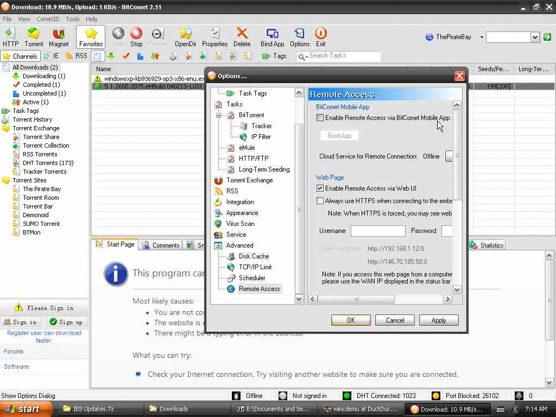The width and height of the screenshot is (556, 417).
Task: Enable Remote Access via BitComet Mobile App
Action: click(x=320, y=118)
